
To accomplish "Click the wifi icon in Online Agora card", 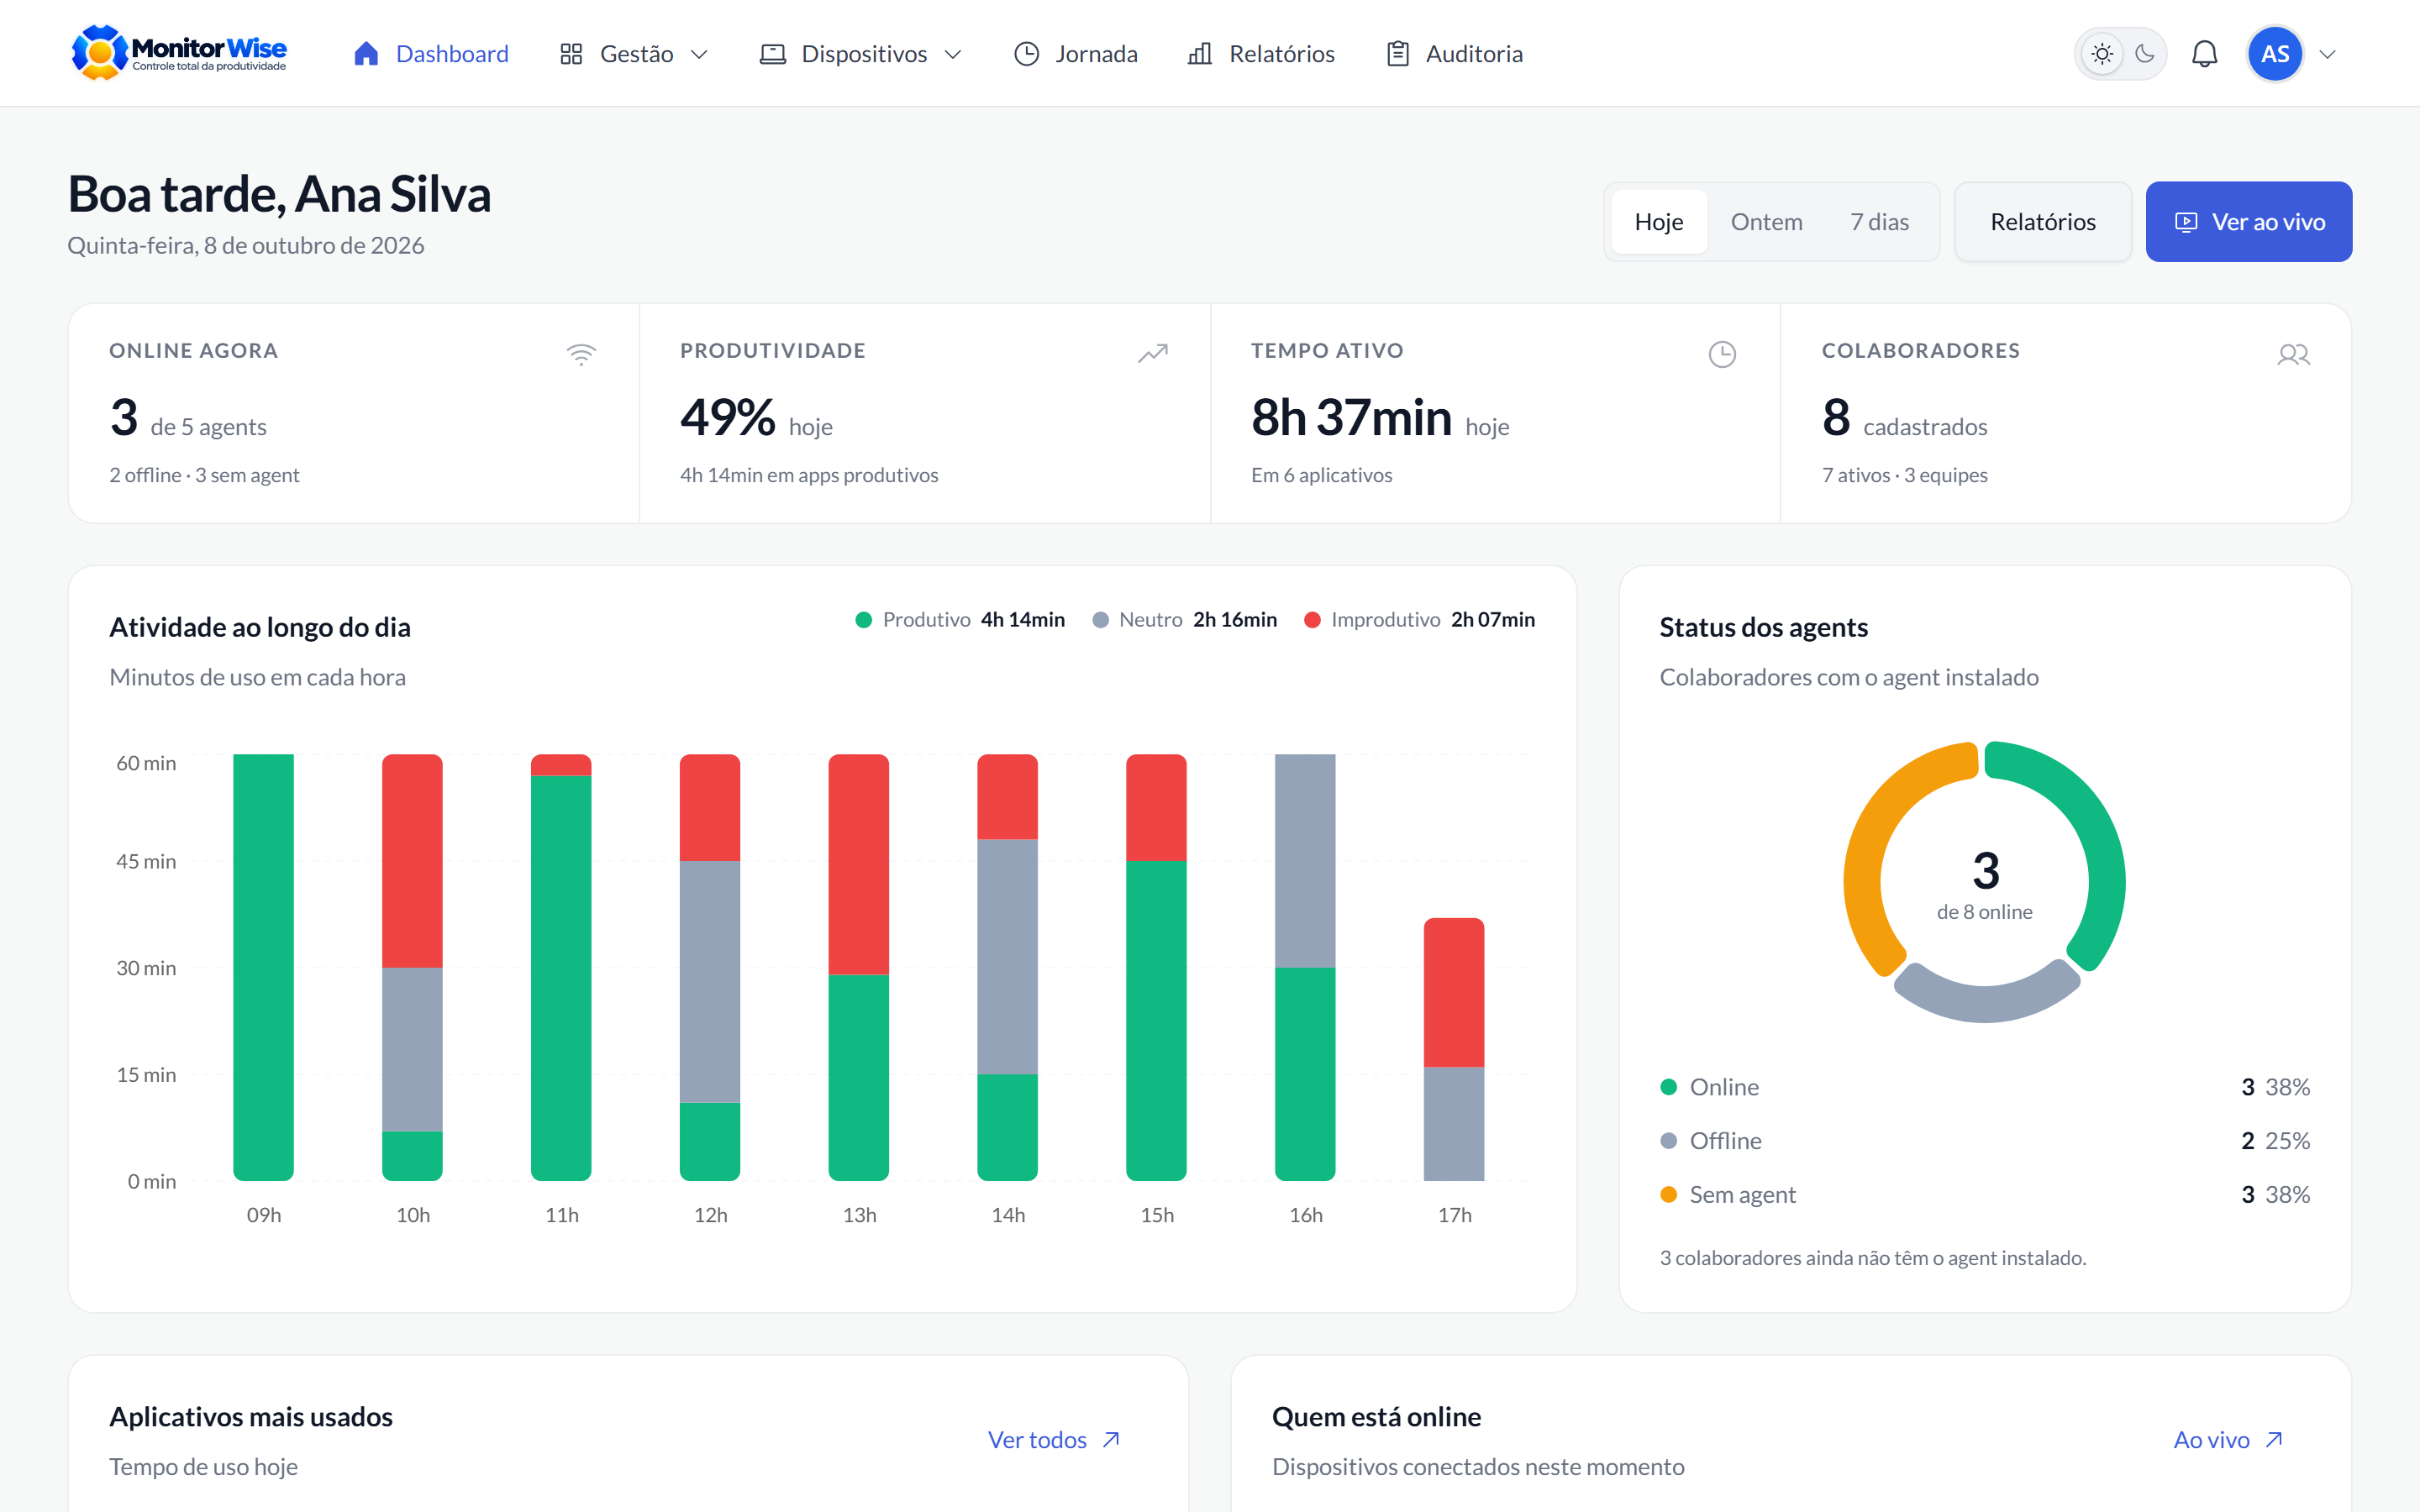I will pos(581,354).
